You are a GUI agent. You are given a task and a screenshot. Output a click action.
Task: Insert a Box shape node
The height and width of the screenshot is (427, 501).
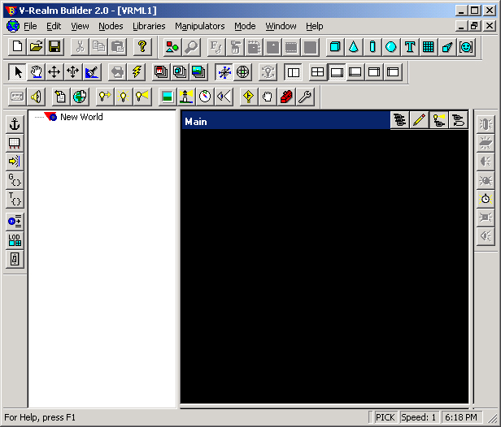point(335,47)
